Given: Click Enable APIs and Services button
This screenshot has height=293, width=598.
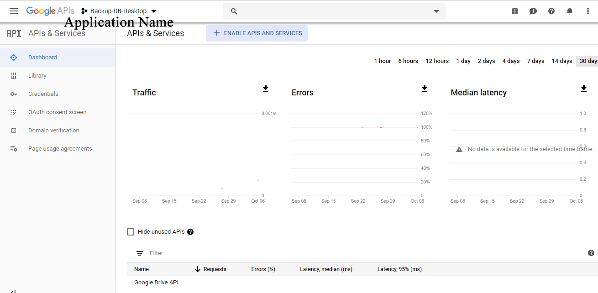Looking at the screenshot, I should point(257,33).
